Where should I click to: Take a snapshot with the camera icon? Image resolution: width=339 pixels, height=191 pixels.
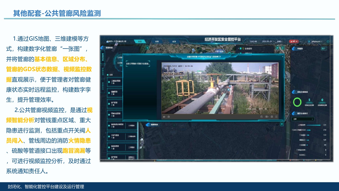168,117
